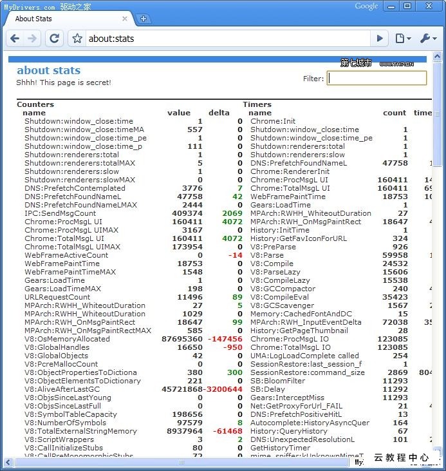Click counter 'DNS:PrefetchContemplated'

click(x=75, y=188)
